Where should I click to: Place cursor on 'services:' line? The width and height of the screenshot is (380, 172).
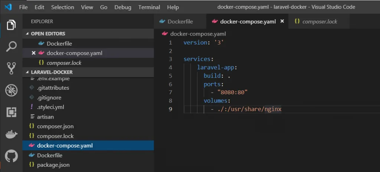(x=199, y=59)
